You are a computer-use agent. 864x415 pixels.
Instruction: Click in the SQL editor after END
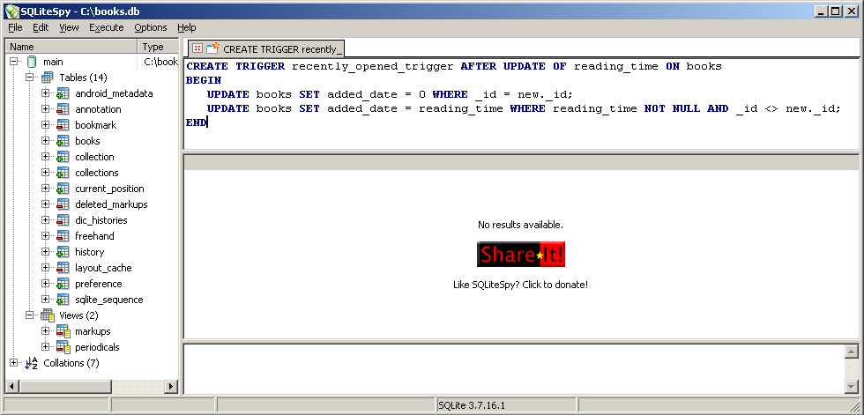[208, 122]
